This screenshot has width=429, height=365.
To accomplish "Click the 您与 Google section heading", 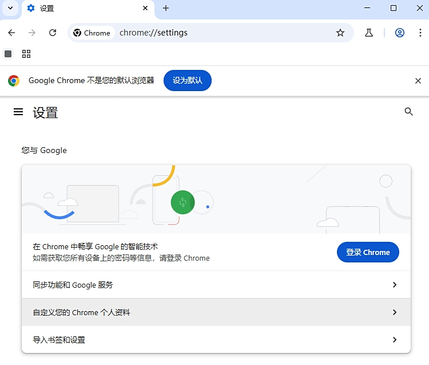I will (x=44, y=150).
